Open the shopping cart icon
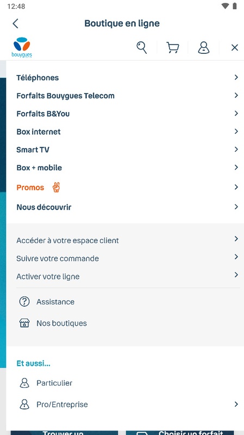The height and width of the screenshot is (435, 244). tap(172, 47)
